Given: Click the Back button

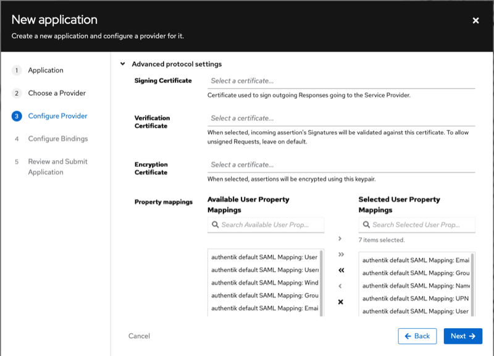Looking at the screenshot, I should point(417,336).
